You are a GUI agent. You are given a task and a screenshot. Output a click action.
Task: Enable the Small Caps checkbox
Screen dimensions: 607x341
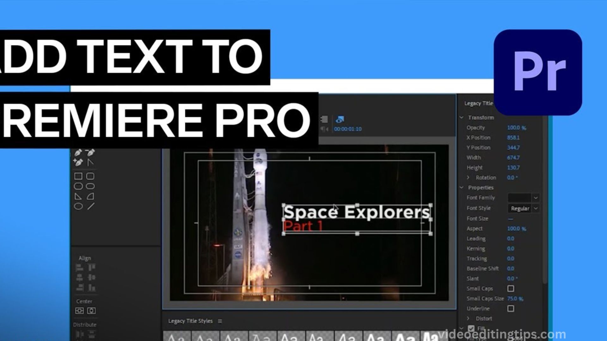pyautogui.click(x=511, y=289)
